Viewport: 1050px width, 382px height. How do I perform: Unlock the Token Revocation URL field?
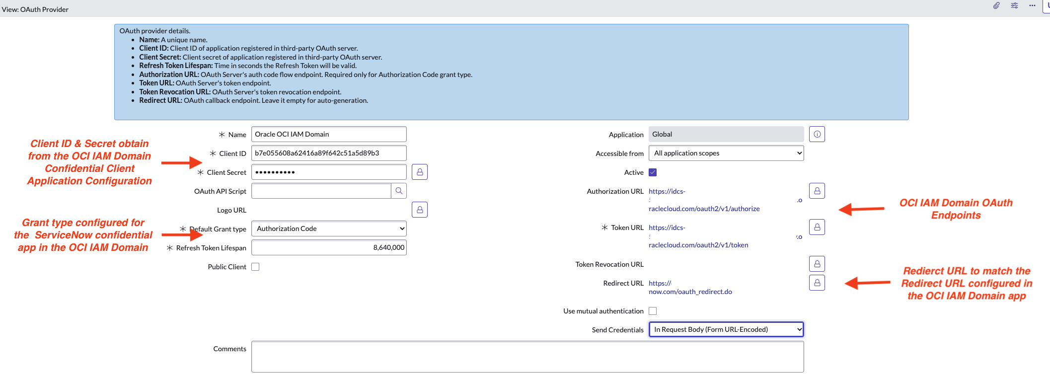click(x=817, y=264)
